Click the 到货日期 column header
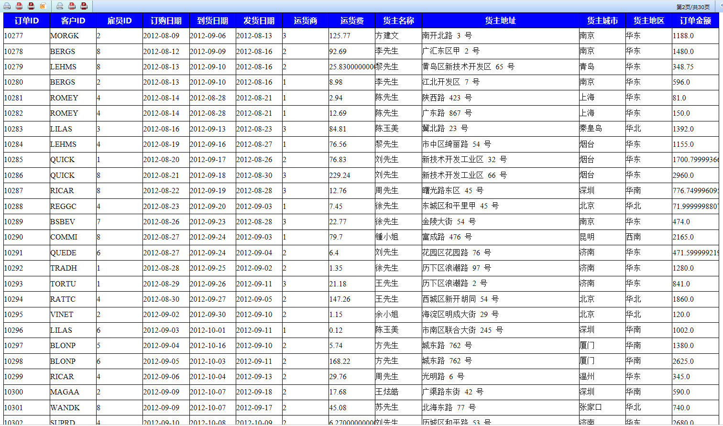 point(213,21)
